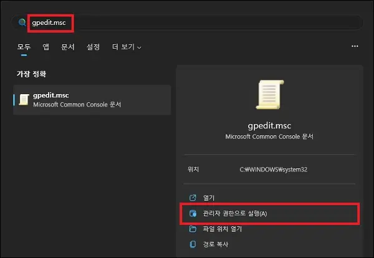Switch to the 문서 tab
Image resolution: width=374 pixels, height=258 pixels.
pos(68,47)
